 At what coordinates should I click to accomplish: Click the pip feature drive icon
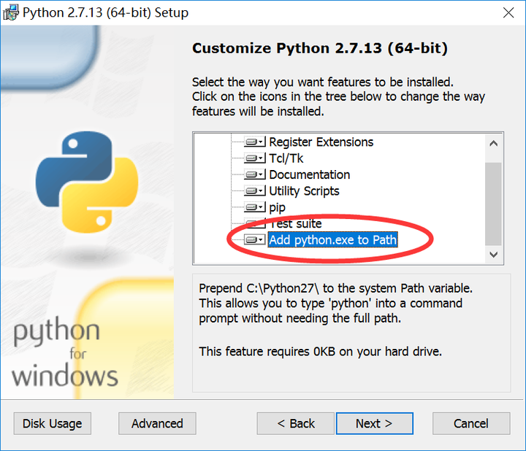[255, 208]
